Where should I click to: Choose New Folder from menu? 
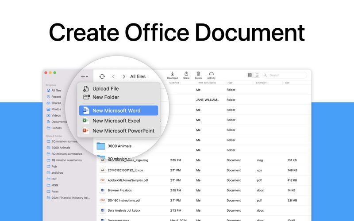coord(118,97)
